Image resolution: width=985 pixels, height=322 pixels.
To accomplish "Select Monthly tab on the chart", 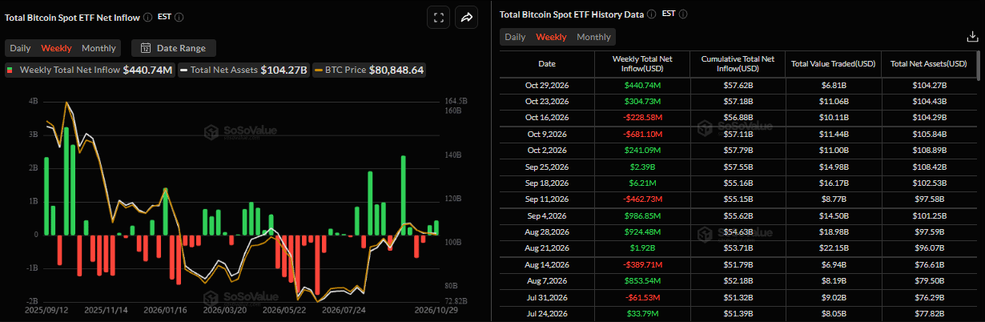I will tap(98, 48).
